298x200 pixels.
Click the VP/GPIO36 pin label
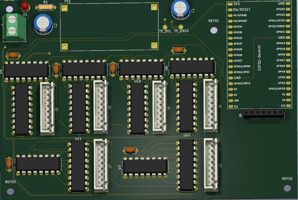pos(240,15)
